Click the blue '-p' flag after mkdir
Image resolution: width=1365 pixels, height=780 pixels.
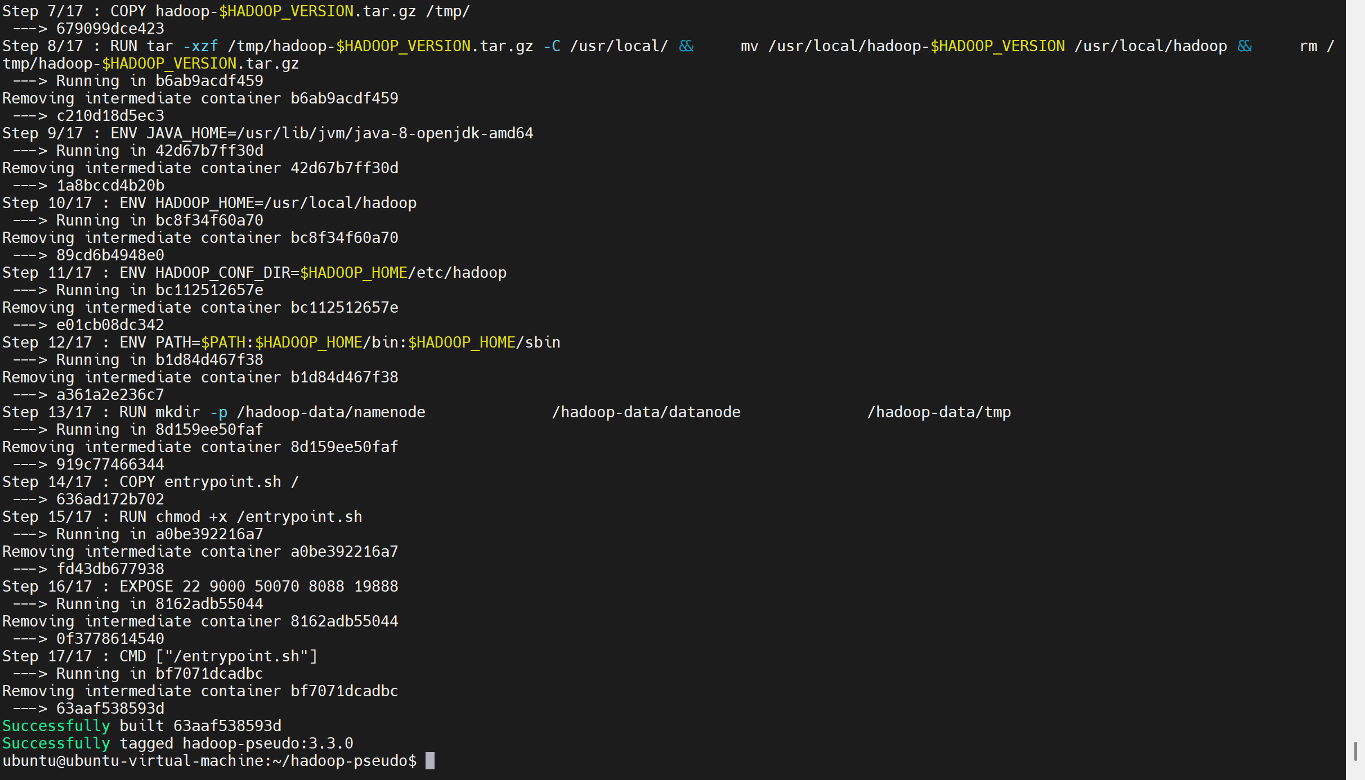pyautogui.click(x=218, y=412)
